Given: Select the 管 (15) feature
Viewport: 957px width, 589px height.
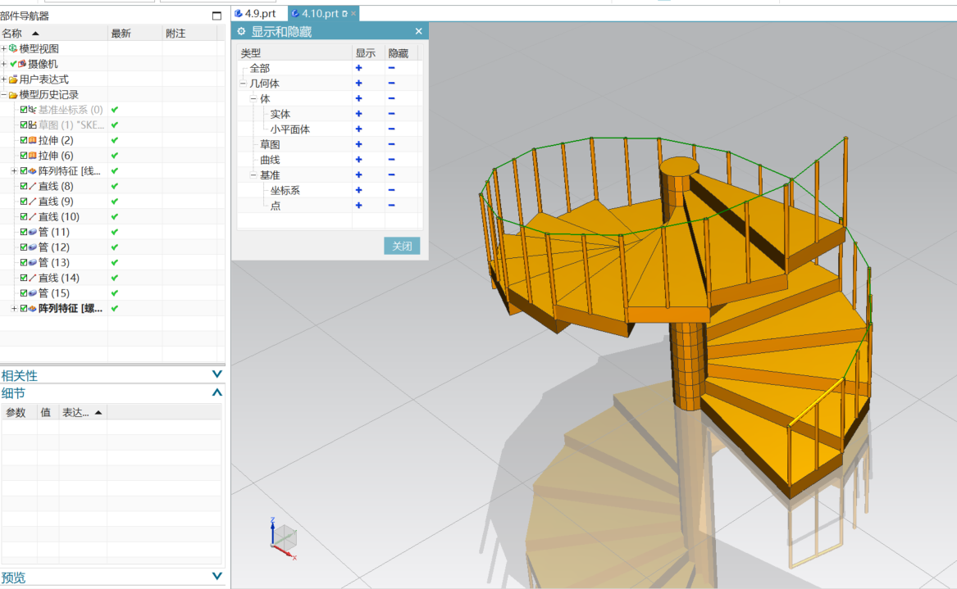Looking at the screenshot, I should coord(53,293).
